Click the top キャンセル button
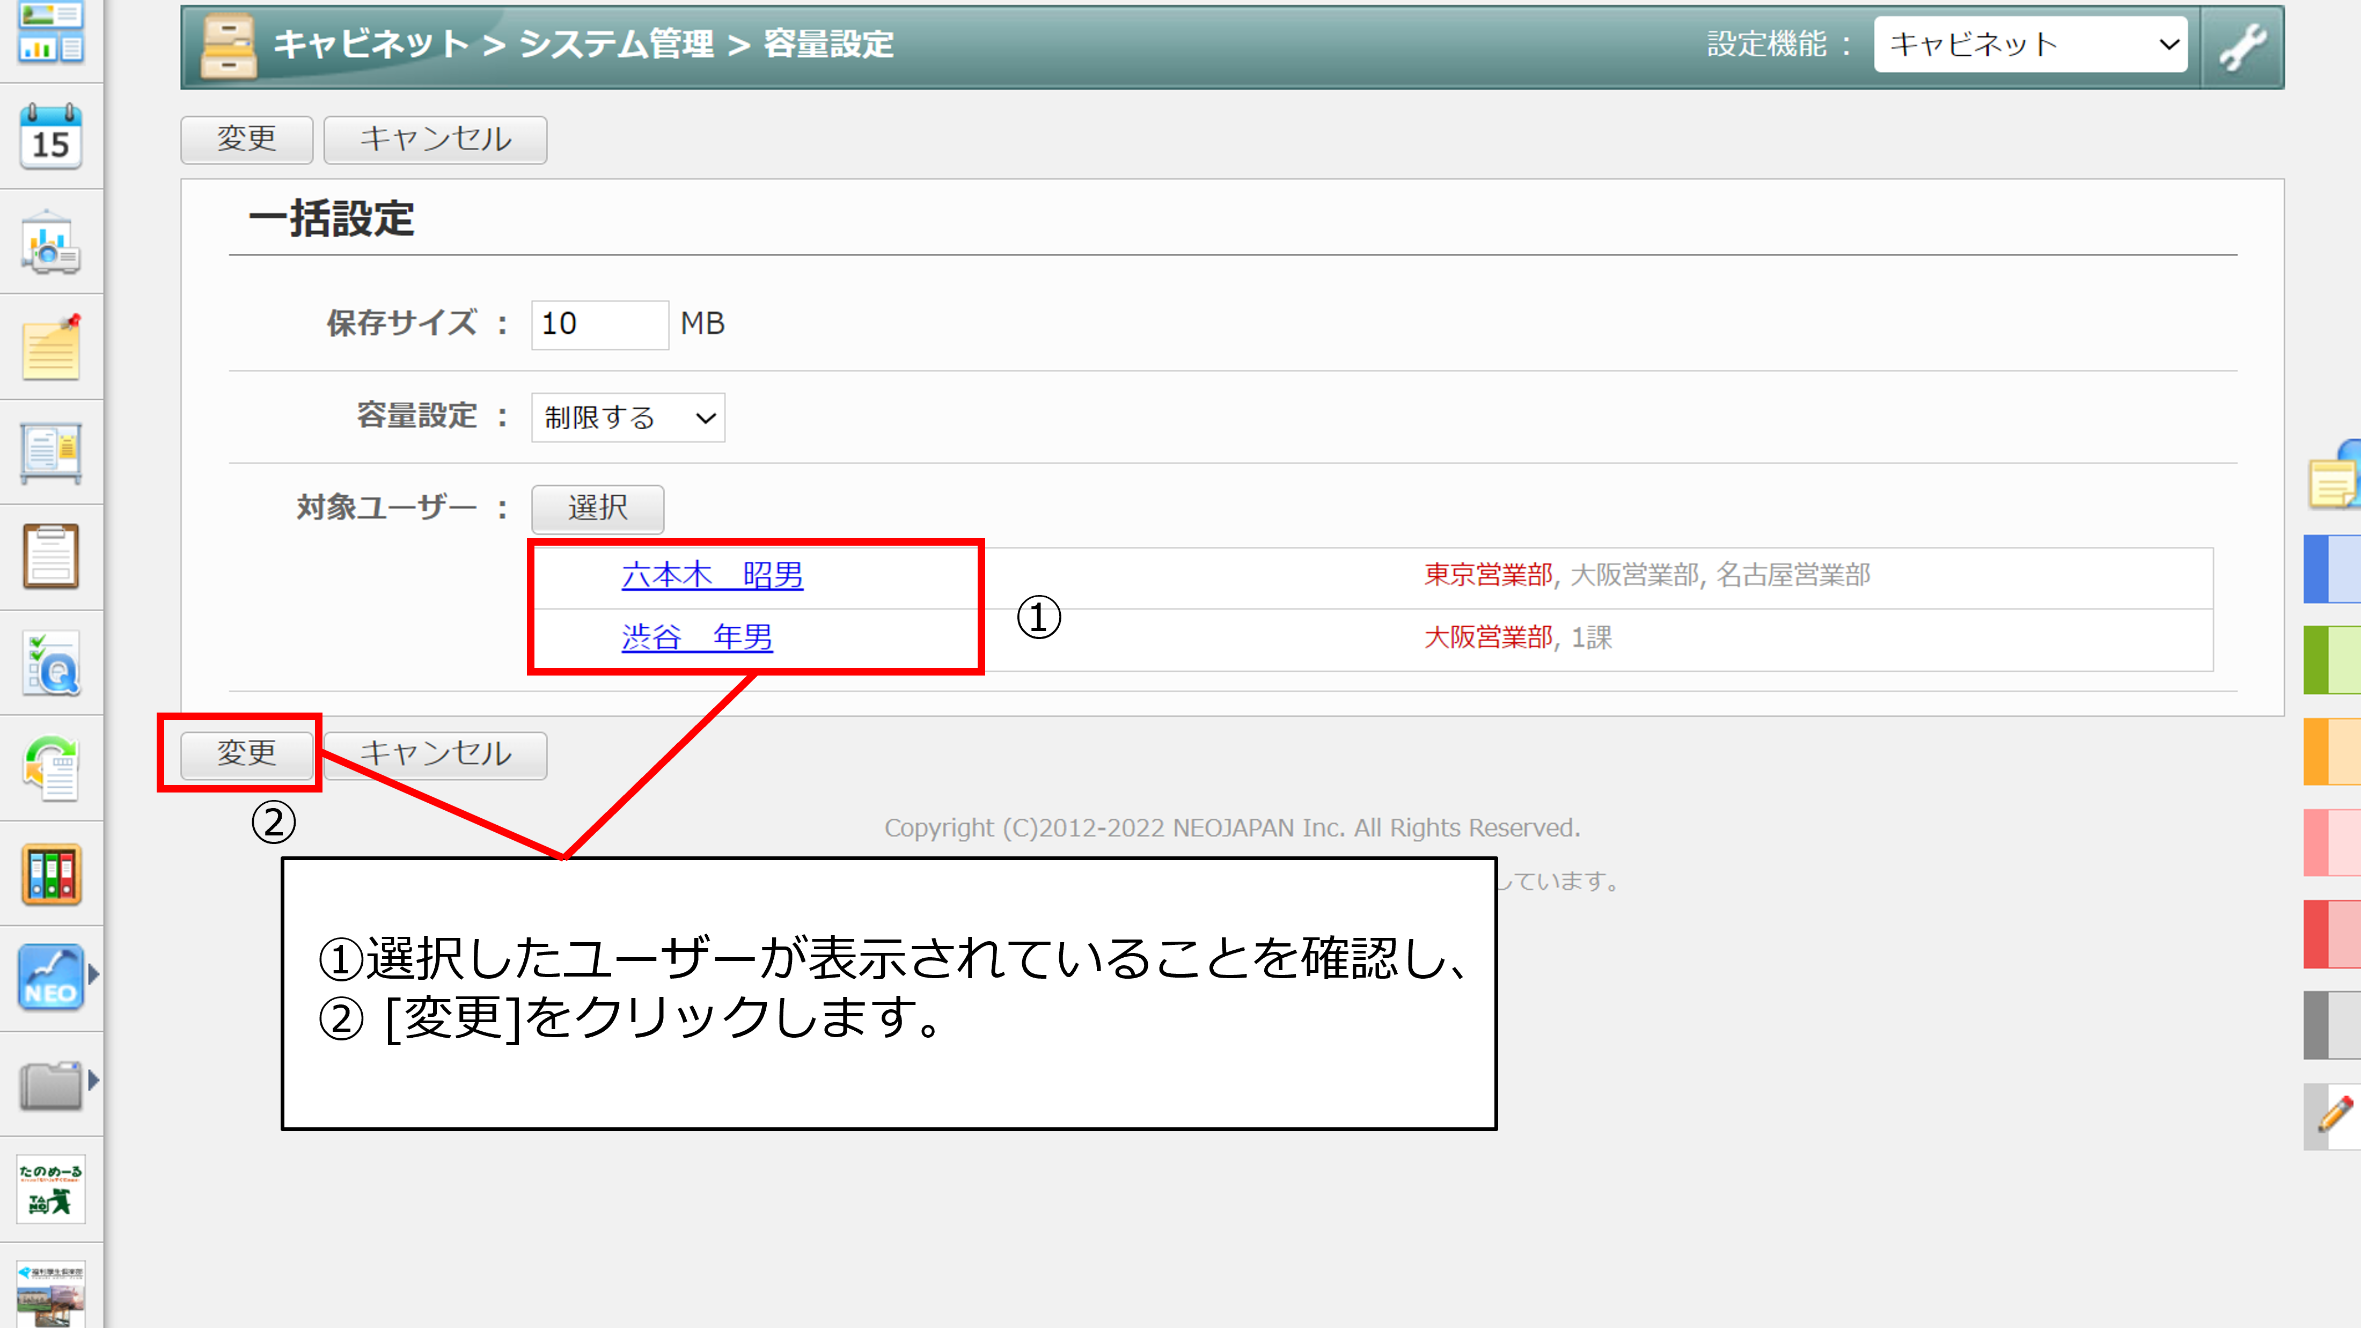This screenshot has height=1328, width=2361. tap(435, 140)
